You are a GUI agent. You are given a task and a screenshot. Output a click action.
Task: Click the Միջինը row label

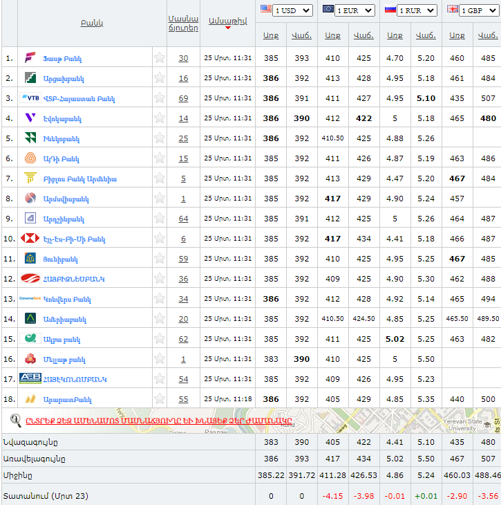[18, 475]
